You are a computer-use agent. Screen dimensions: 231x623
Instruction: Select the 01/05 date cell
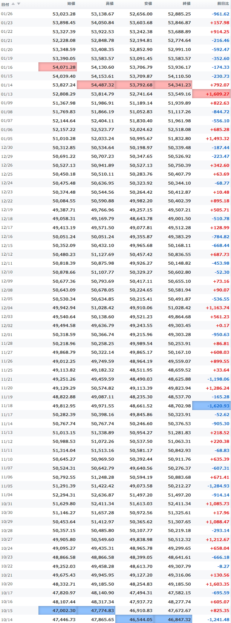pos(7,139)
